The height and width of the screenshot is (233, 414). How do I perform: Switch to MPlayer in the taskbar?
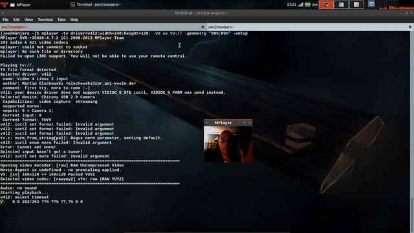[x=21, y=5]
